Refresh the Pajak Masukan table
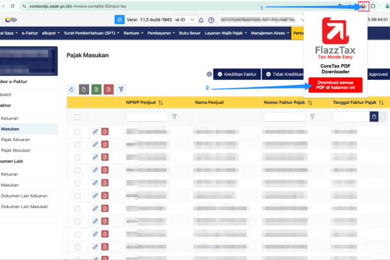The image size is (390, 260). click(x=71, y=89)
